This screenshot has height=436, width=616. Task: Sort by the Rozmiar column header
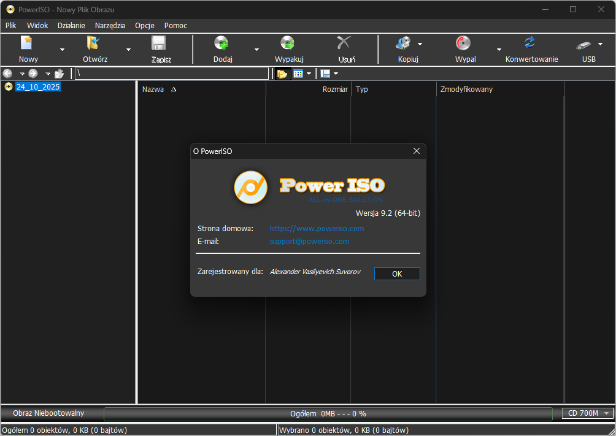309,89
